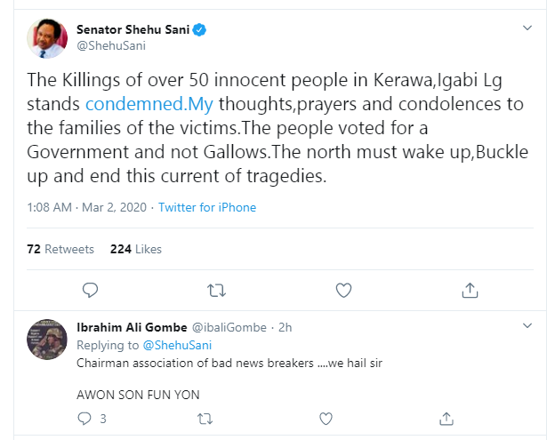This screenshot has height=440, width=547.
Task: Click @ShehuSani in the Replying to line
Action: coord(177,345)
